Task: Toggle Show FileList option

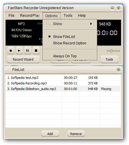Action: 70,37
